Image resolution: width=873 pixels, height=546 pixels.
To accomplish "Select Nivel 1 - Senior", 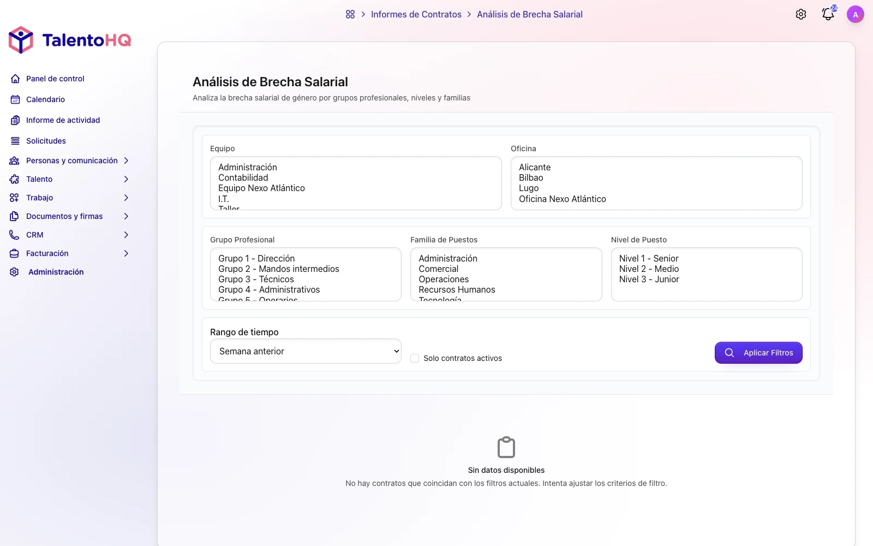I will click(707, 258).
